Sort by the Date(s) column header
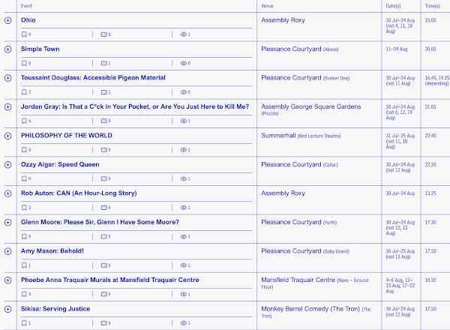This screenshot has width=450, height=330. point(393,6)
